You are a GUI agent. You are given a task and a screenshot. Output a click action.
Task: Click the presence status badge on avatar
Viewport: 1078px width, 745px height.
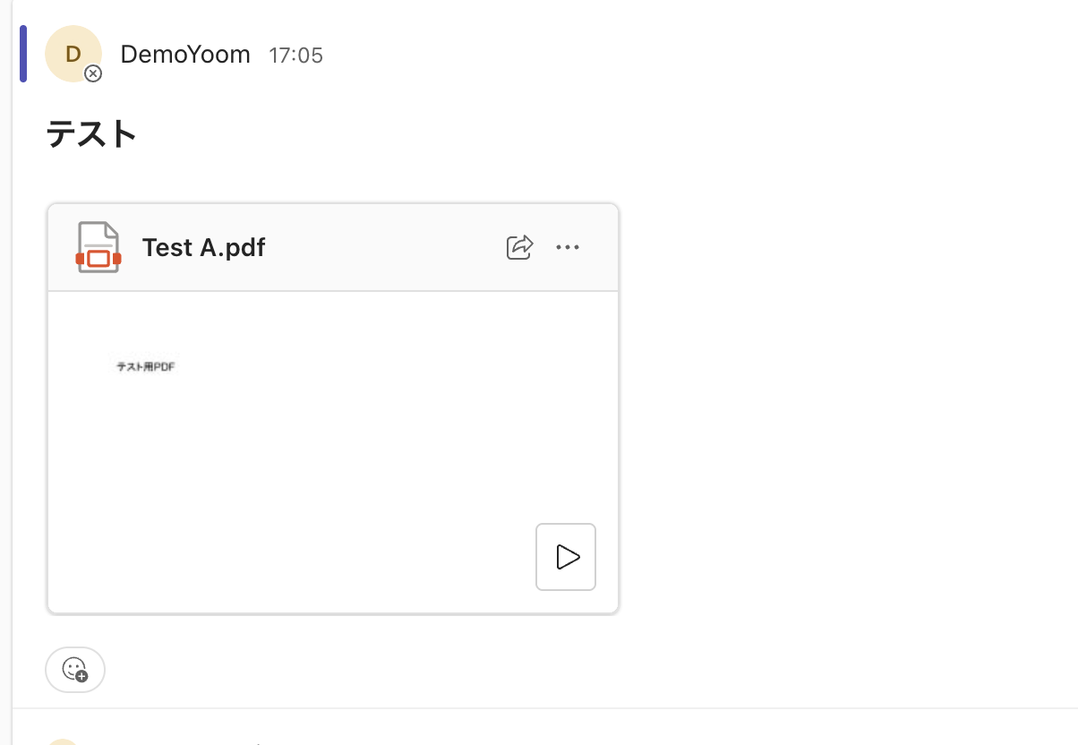point(93,73)
